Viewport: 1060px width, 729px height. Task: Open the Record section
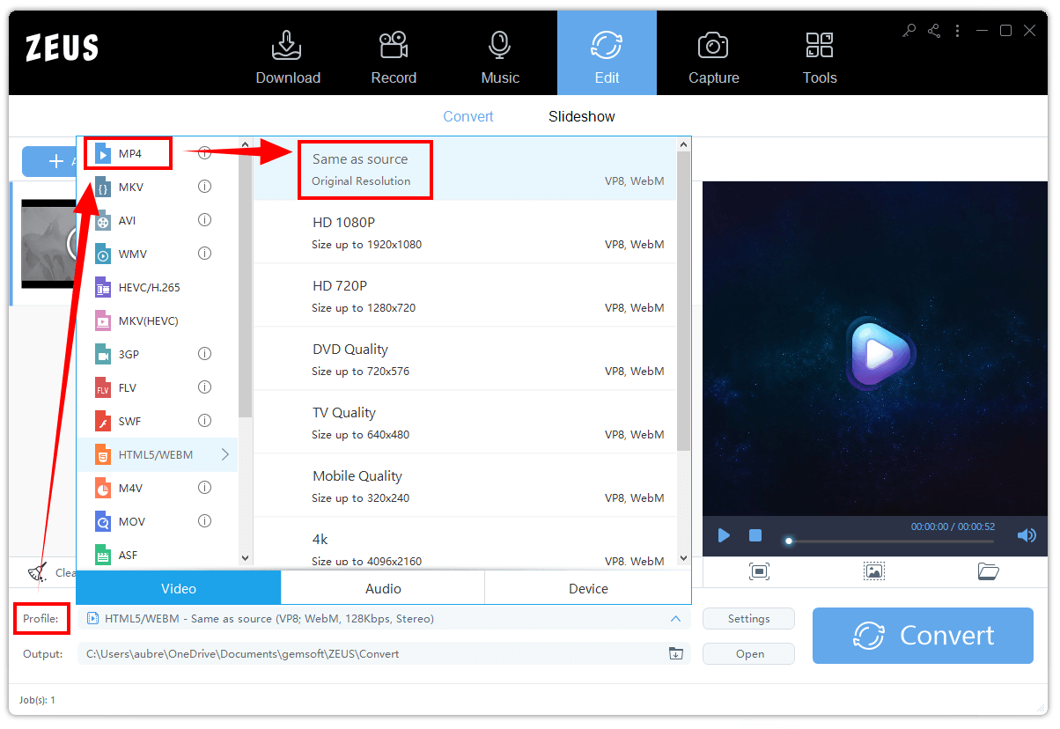(x=394, y=56)
